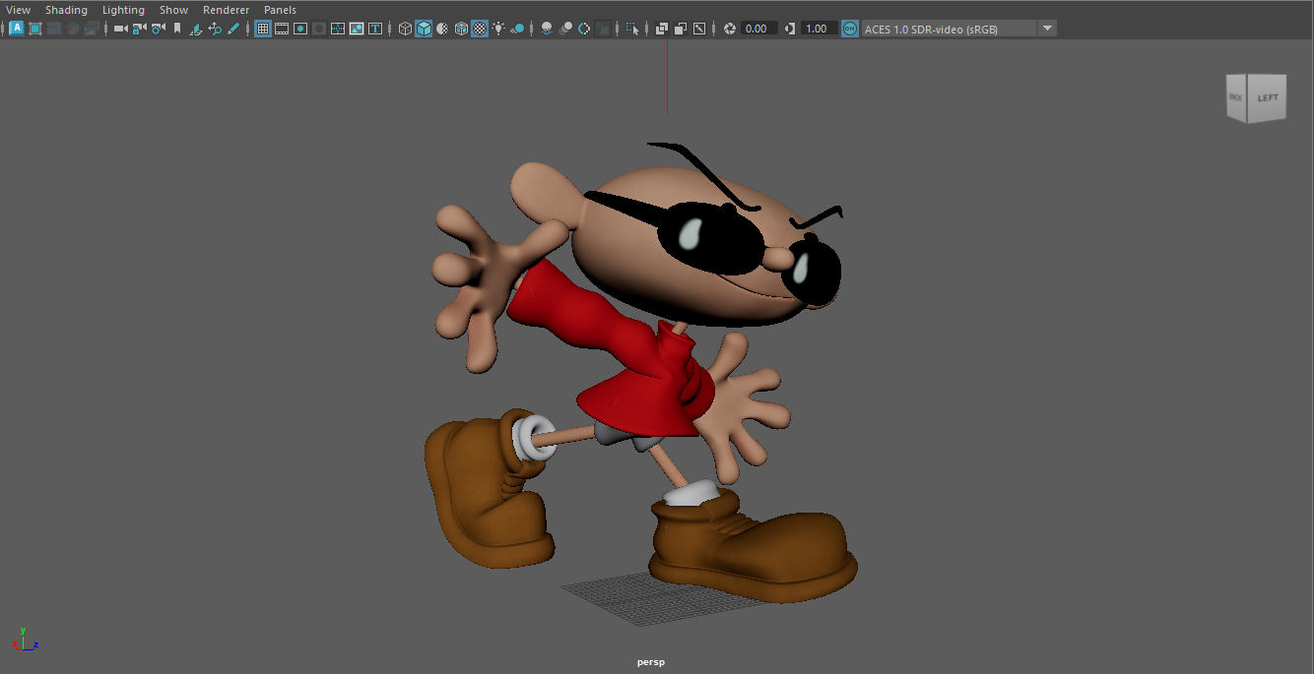Click the Multisample Anti-aliasing icon
The image size is (1314, 674).
tap(584, 29)
